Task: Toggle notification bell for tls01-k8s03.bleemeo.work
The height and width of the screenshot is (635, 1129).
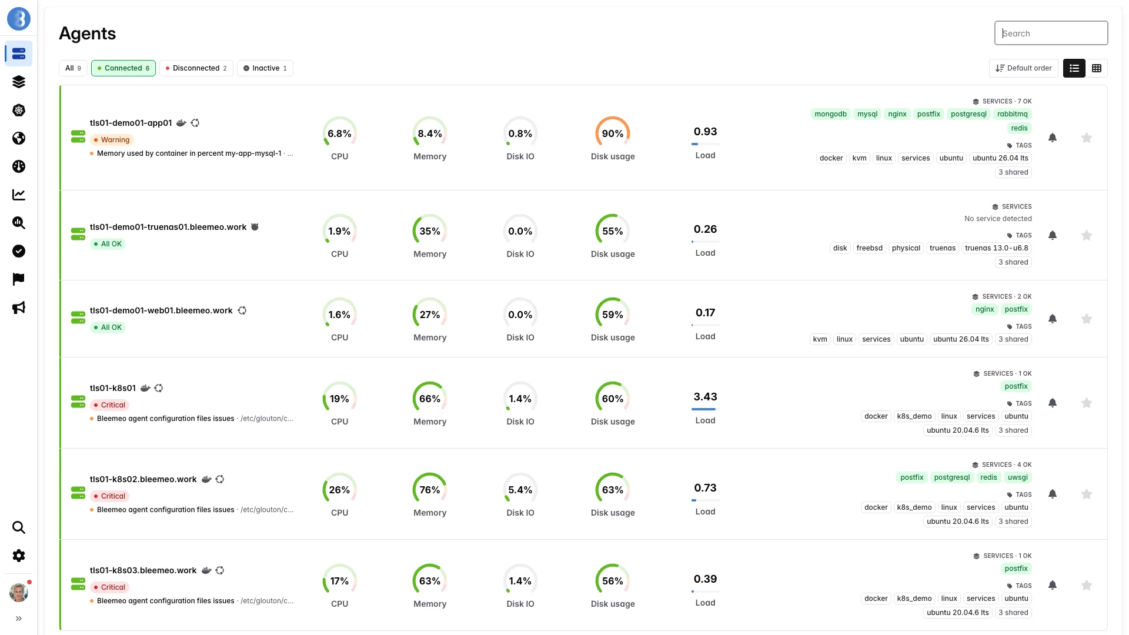Action: point(1053,585)
